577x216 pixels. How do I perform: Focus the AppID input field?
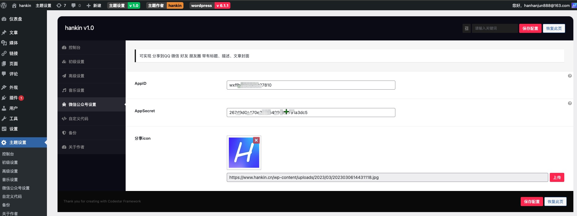311,85
